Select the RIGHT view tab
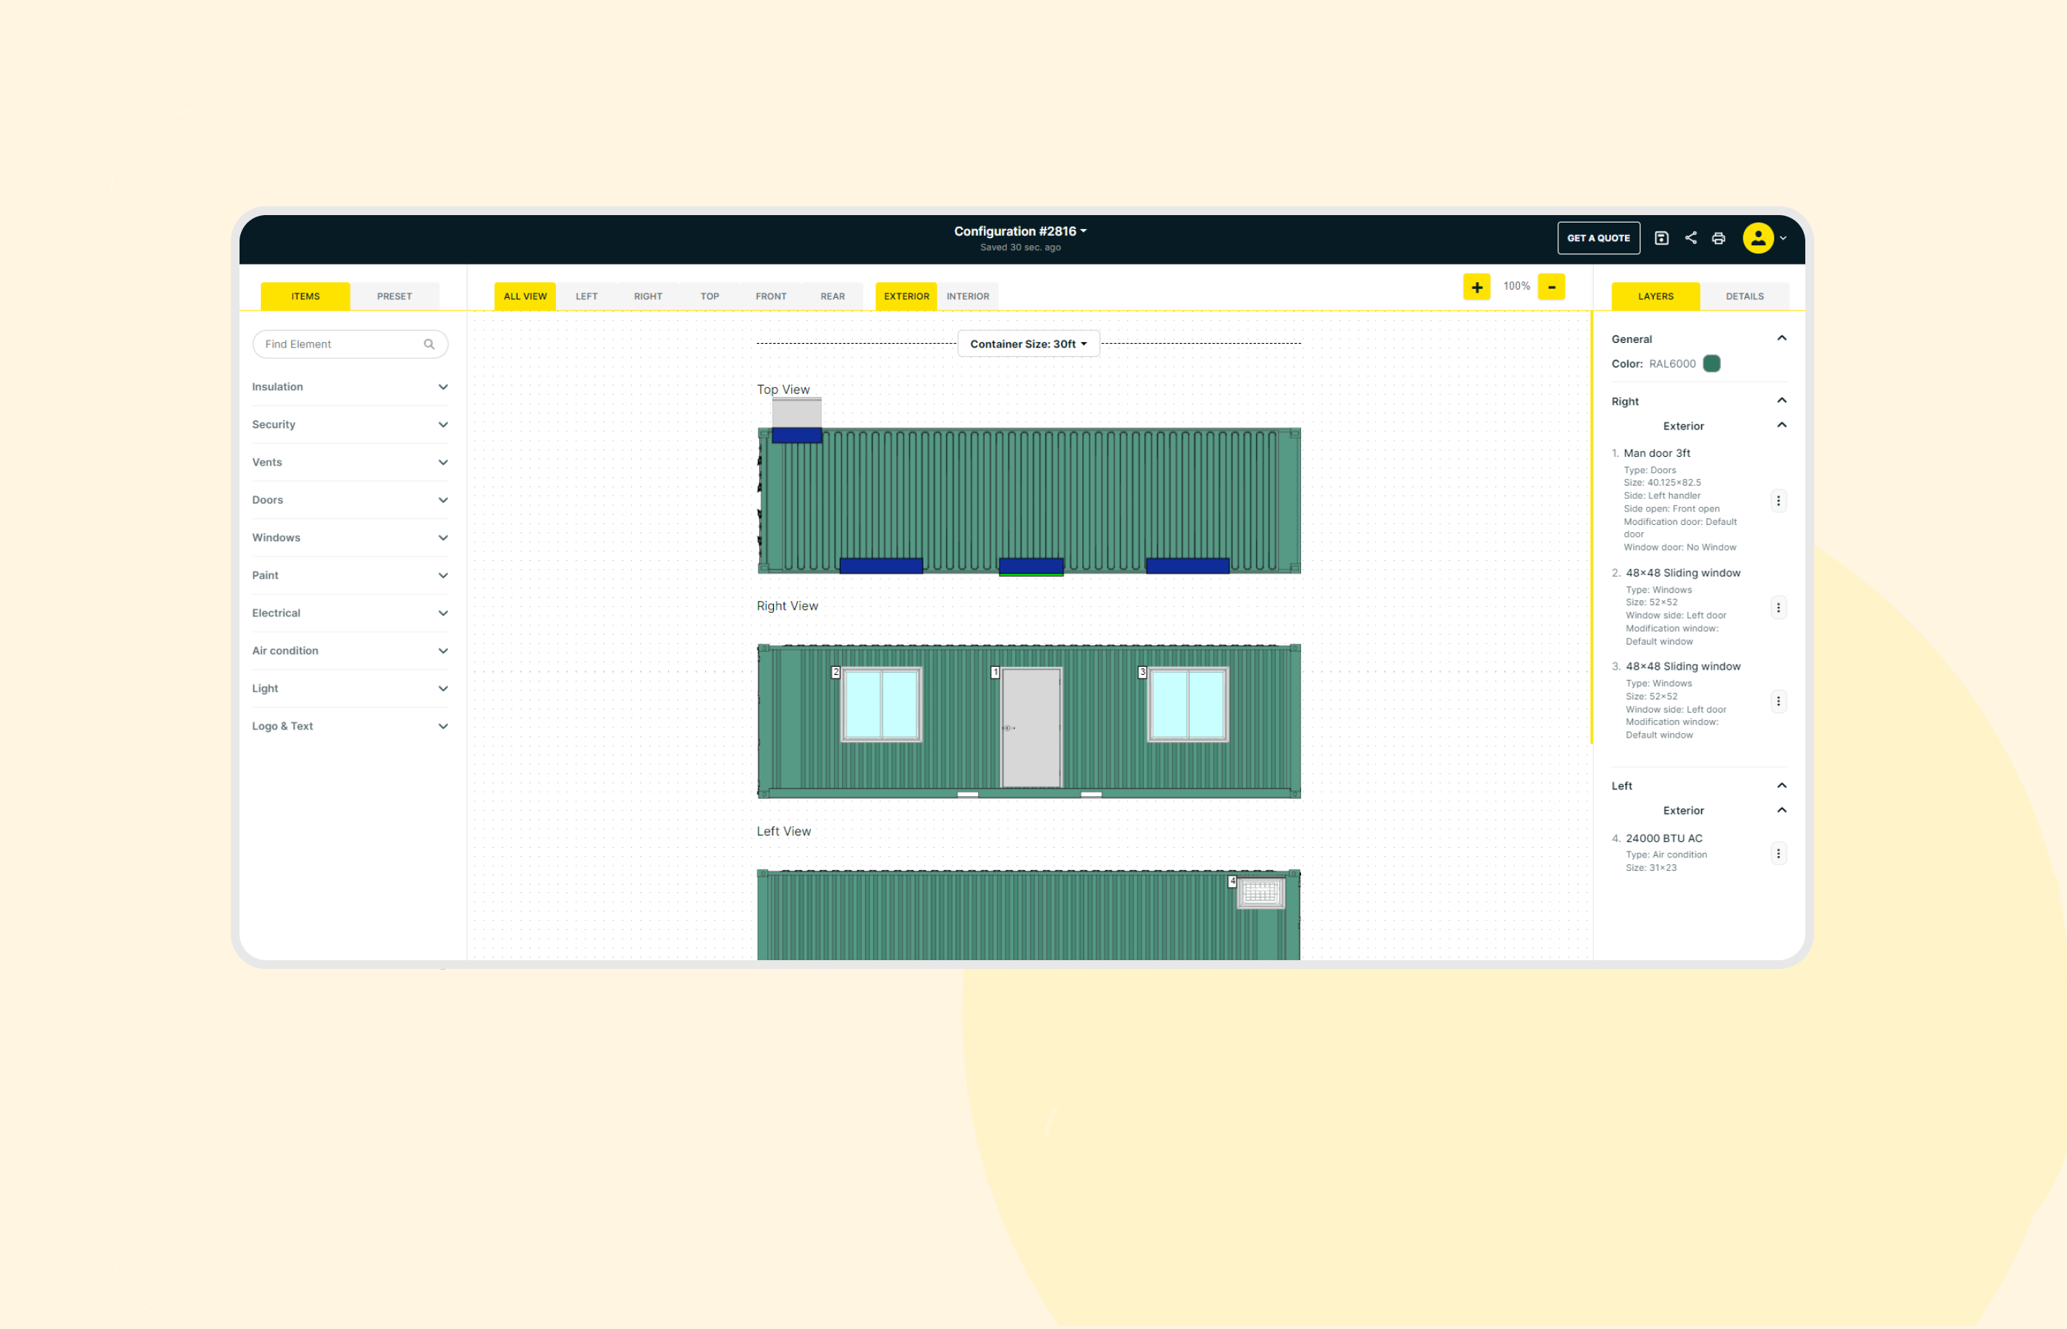Viewport: 2067px width, 1329px height. pos(648,296)
